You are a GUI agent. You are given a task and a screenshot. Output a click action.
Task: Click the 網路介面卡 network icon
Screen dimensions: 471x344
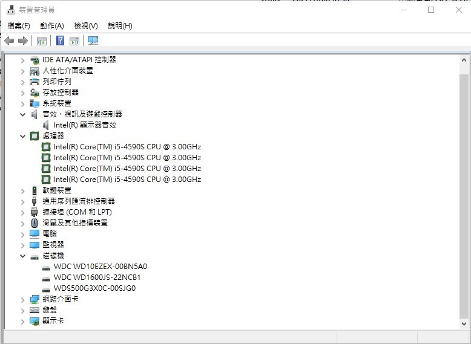click(35, 299)
